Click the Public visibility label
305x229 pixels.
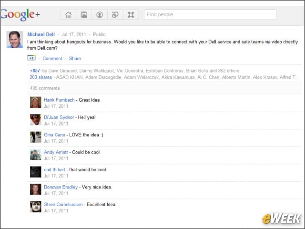pyautogui.click(x=99, y=34)
